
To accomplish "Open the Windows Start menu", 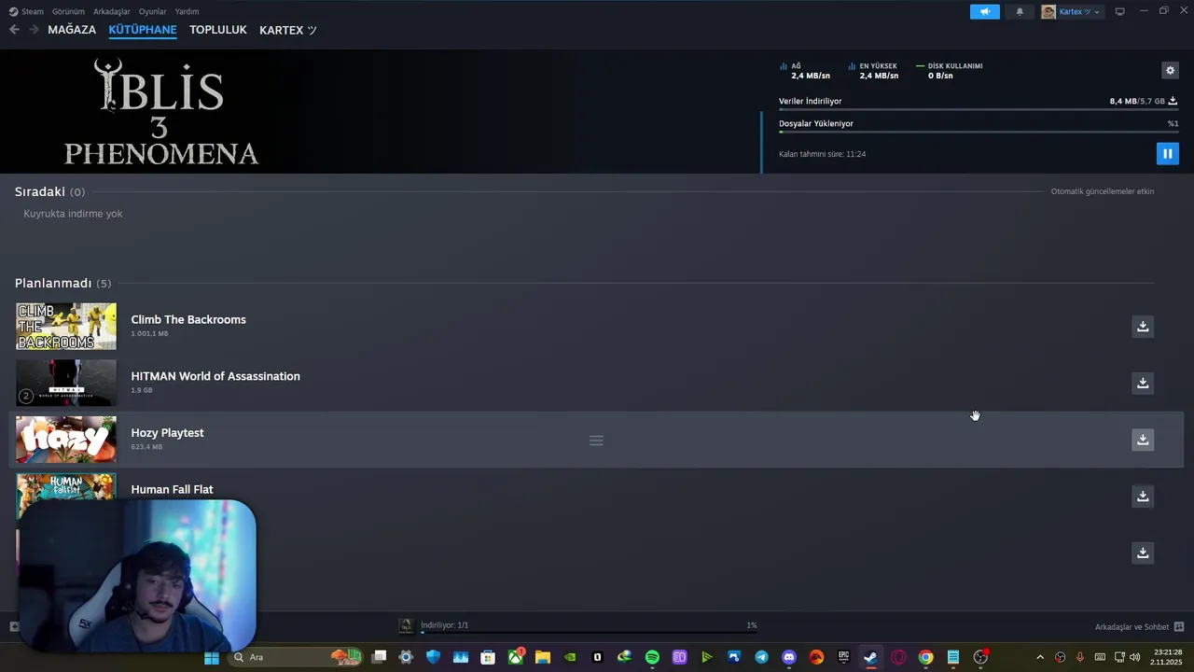I will 212,657.
